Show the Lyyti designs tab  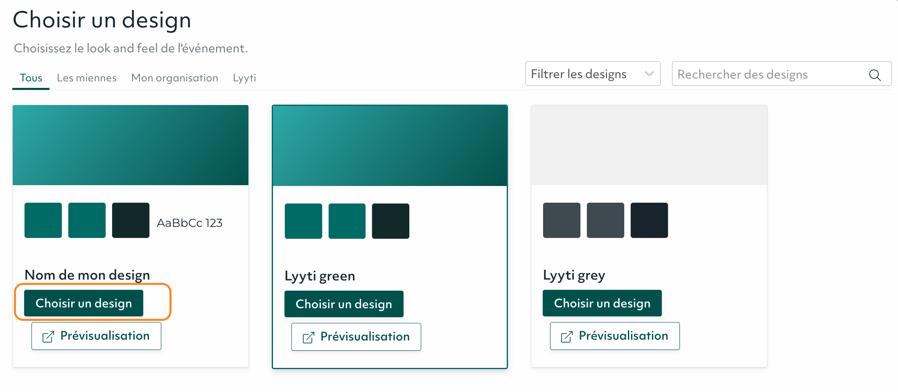pyautogui.click(x=244, y=78)
